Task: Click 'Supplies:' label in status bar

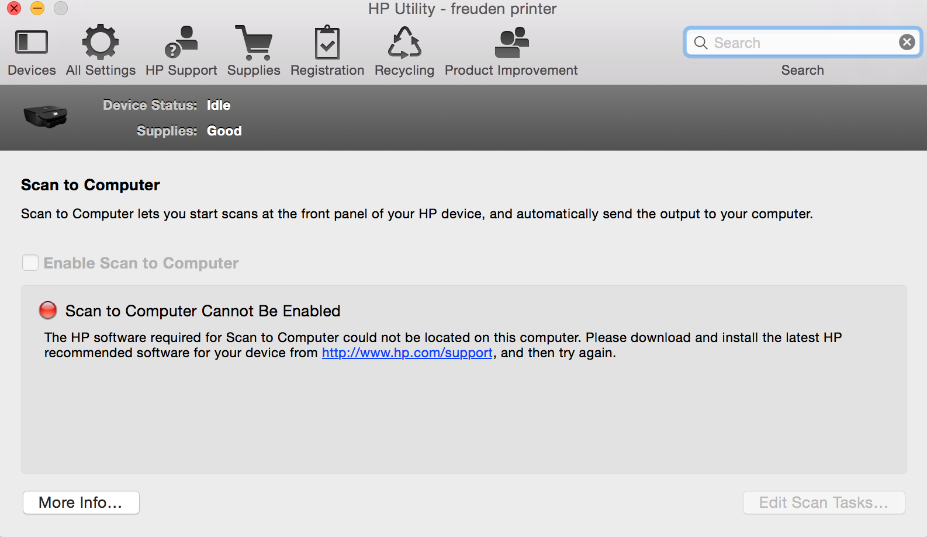Action: (x=167, y=131)
